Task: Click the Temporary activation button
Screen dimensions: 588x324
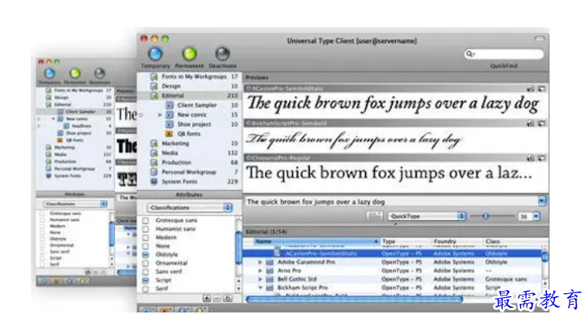Action: (x=156, y=54)
